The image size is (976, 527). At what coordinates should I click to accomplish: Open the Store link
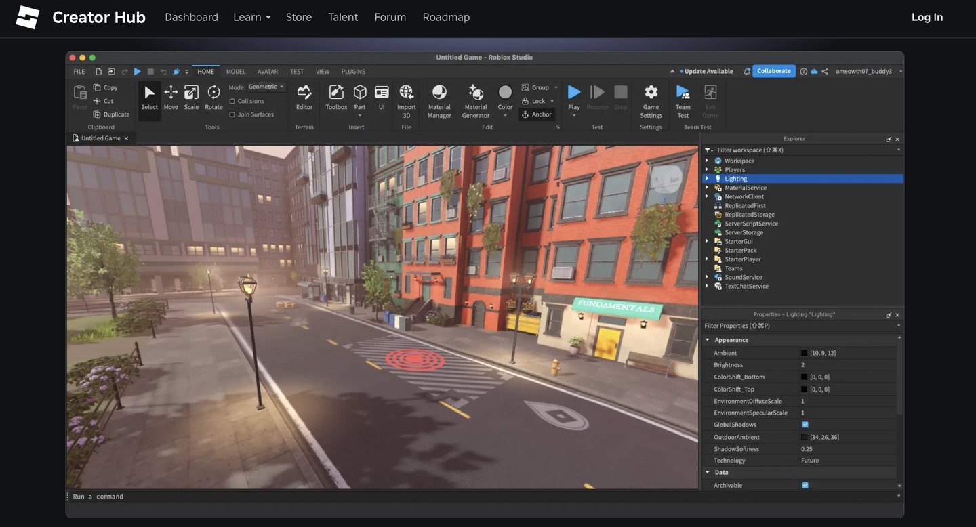point(299,17)
